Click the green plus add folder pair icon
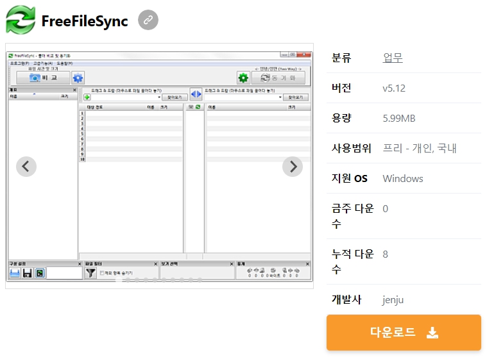This screenshot has height=357, width=487. (87, 97)
